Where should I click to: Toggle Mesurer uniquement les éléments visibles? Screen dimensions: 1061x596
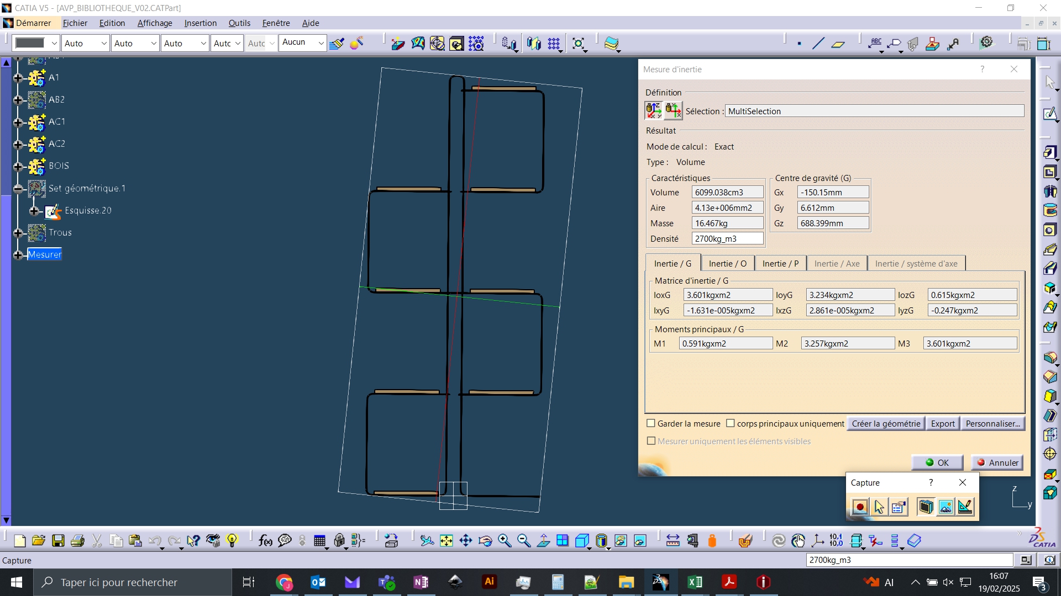(x=651, y=441)
